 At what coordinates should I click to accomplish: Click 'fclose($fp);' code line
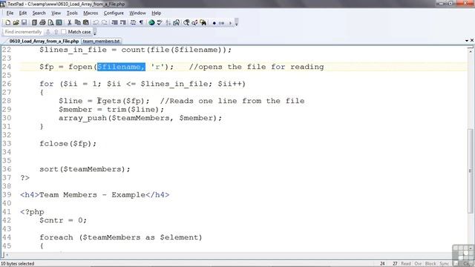[68, 143]
